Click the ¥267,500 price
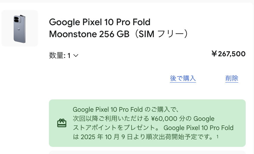The height and width of the screenshot is (154, 254). pos(228,54)
